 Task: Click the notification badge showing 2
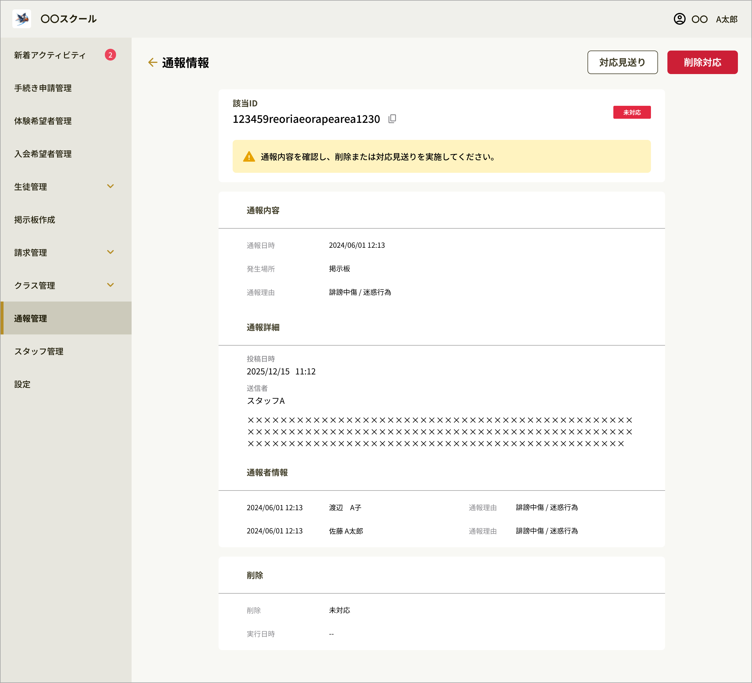[x=110, y=55]
